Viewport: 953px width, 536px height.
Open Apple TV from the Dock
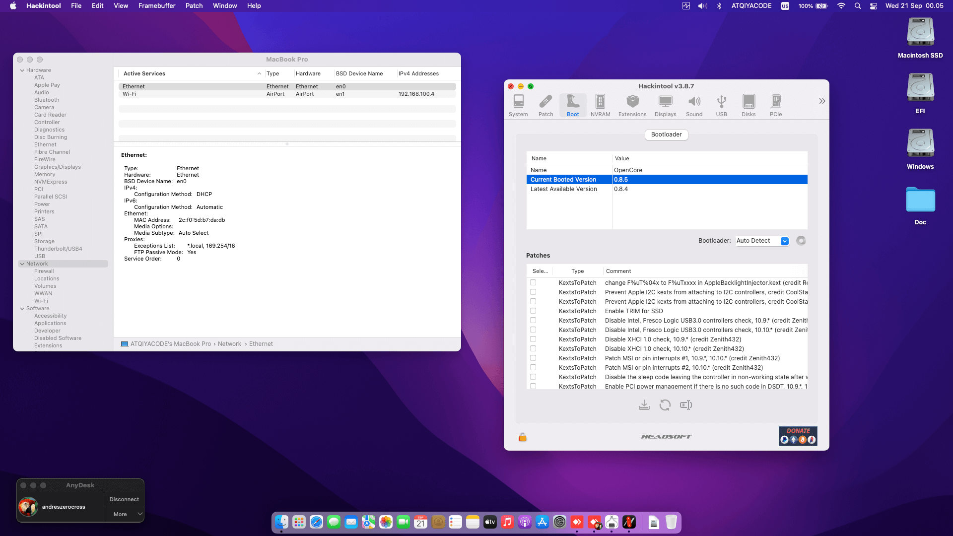(x=490, y=522)
